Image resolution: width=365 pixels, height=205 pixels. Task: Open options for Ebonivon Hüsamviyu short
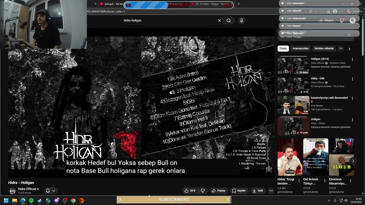(x=350, y=181)
